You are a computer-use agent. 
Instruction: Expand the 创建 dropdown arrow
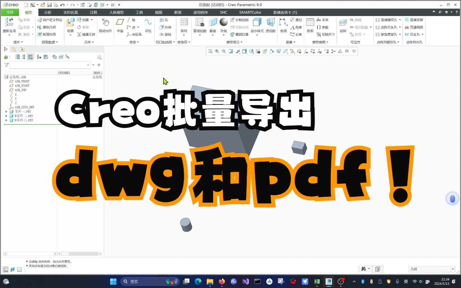92,20
